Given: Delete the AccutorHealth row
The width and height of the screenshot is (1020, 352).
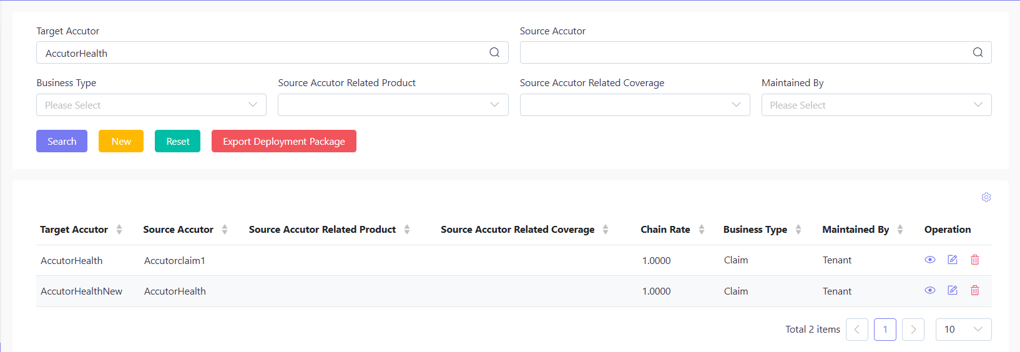Looking at the screenshot, I should point(975,260).
